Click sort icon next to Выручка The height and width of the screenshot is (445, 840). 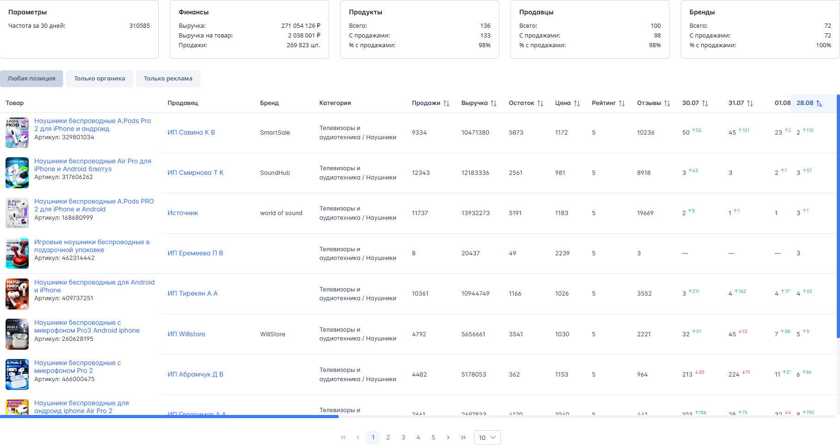(x=493, y=103)
